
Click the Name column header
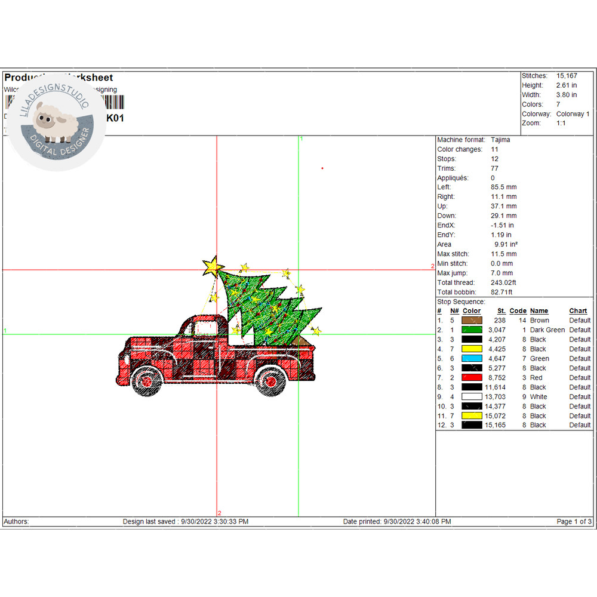coord(538,310)
